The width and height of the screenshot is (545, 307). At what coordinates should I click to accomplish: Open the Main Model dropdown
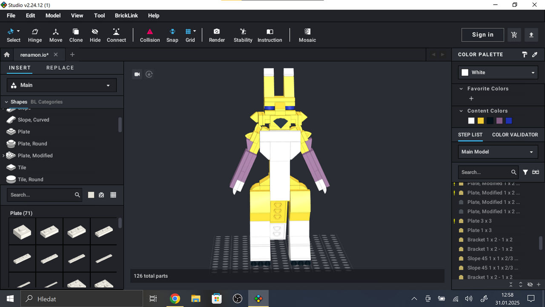pyautogui.click(x=498, y=152)
